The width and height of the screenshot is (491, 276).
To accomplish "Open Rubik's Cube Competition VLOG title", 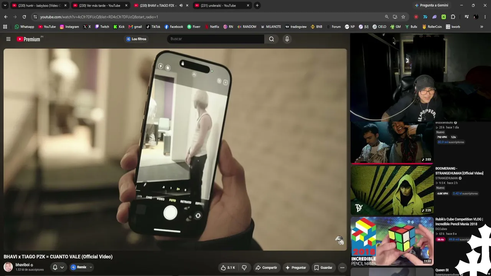I will 459,222.
